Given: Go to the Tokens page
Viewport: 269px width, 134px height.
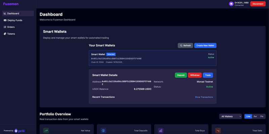Looking at the screenshot, I should pyautogui.click(x=11, y=34).
